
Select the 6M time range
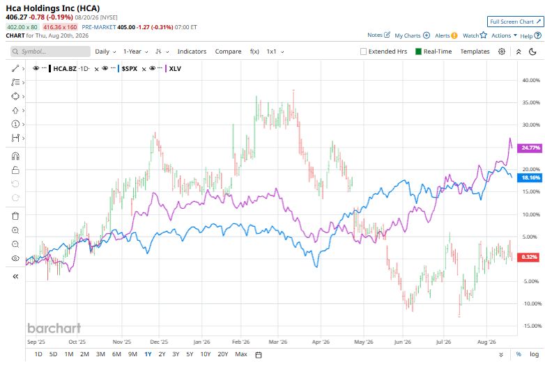pos(116,354)
